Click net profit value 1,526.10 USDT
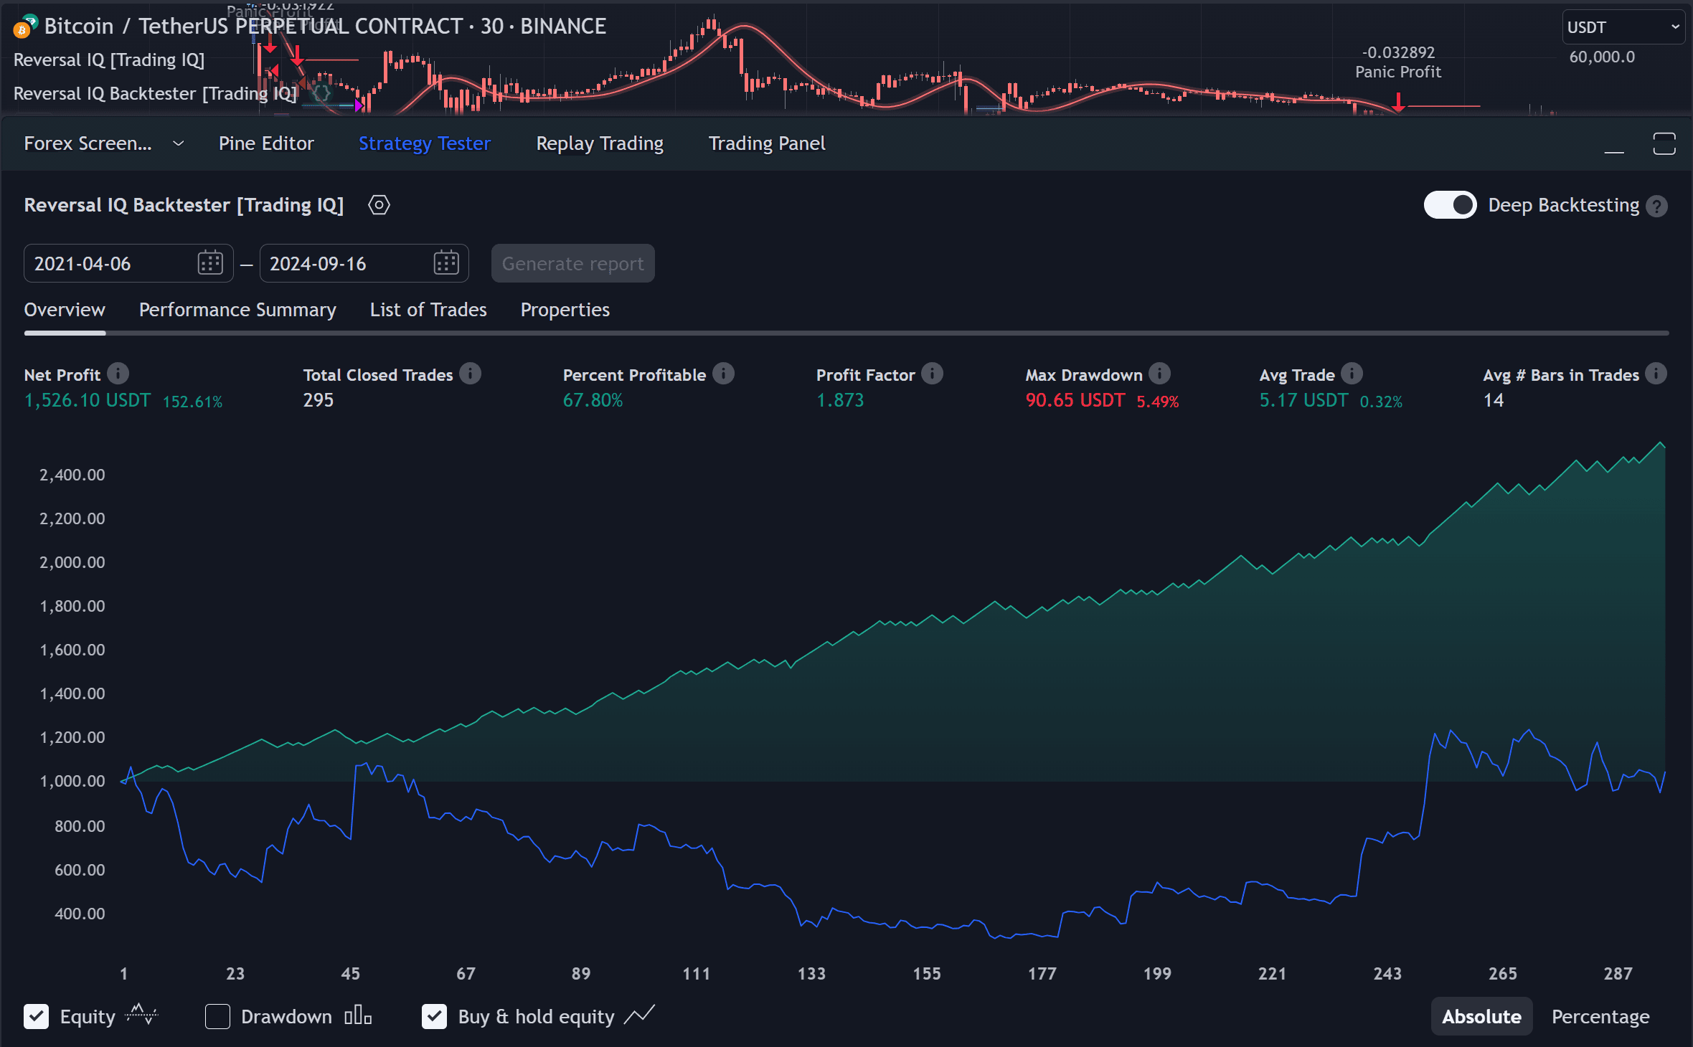Image resolution: width=1693 pixels, height=1047 pixels. pyautogui.click(x=88, y=400)
